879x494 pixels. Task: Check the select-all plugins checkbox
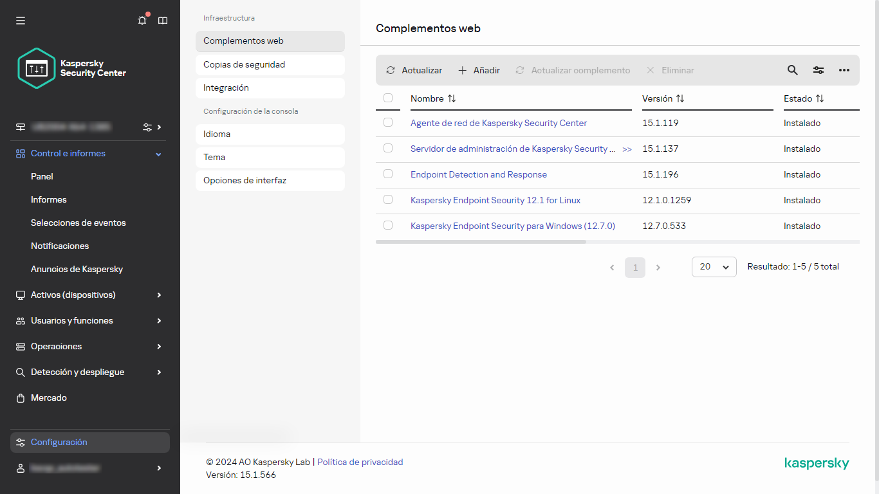[388, 96]
